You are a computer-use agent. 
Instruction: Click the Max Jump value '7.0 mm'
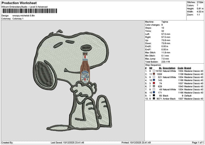coord(165,59)
